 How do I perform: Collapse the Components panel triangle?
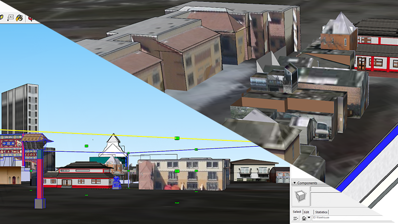click(294, 183)
